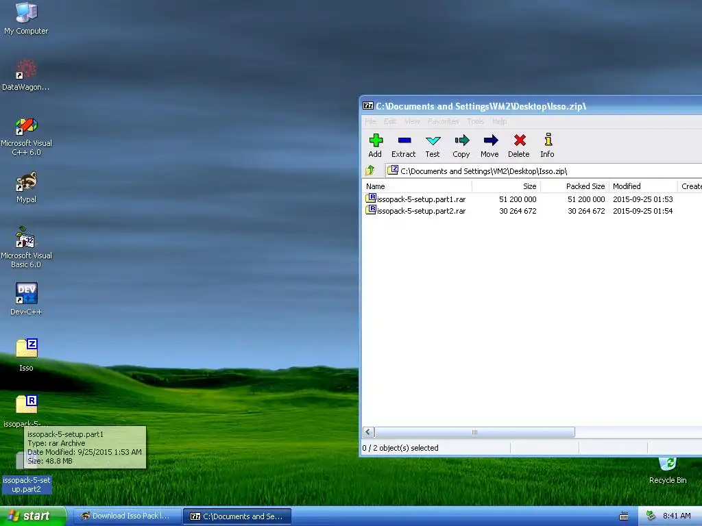Open the View menu in 7-Zip

412,121
